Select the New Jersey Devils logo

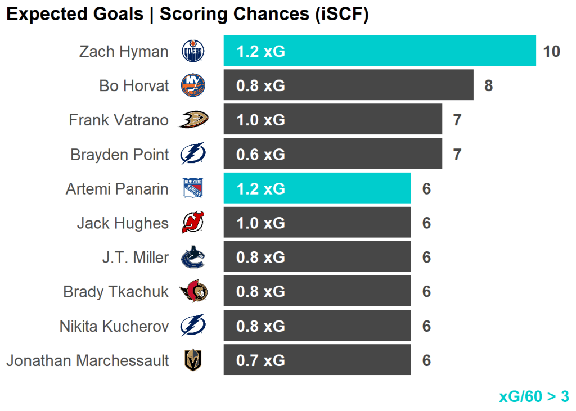click(x=193, y=223)
